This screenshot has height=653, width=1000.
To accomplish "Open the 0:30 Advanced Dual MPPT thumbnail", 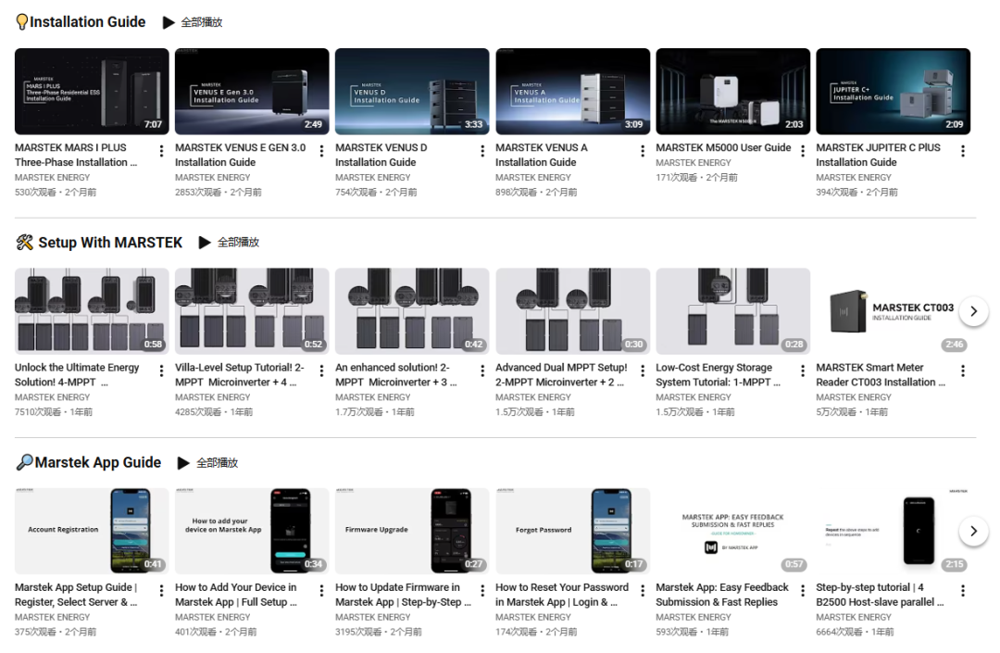I will [573, 311].
